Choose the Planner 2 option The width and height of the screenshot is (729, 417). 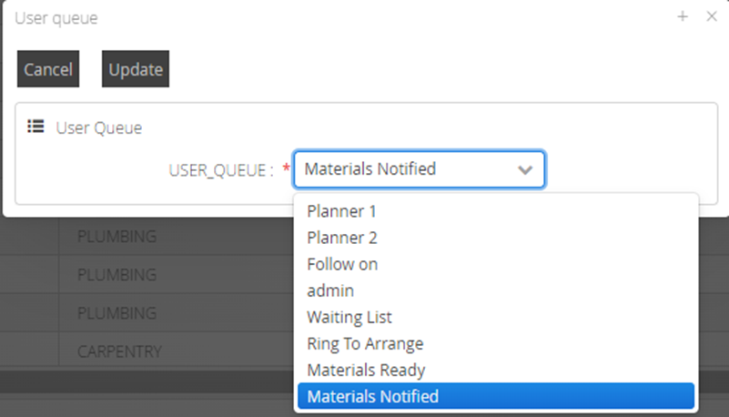pos(341,238)
